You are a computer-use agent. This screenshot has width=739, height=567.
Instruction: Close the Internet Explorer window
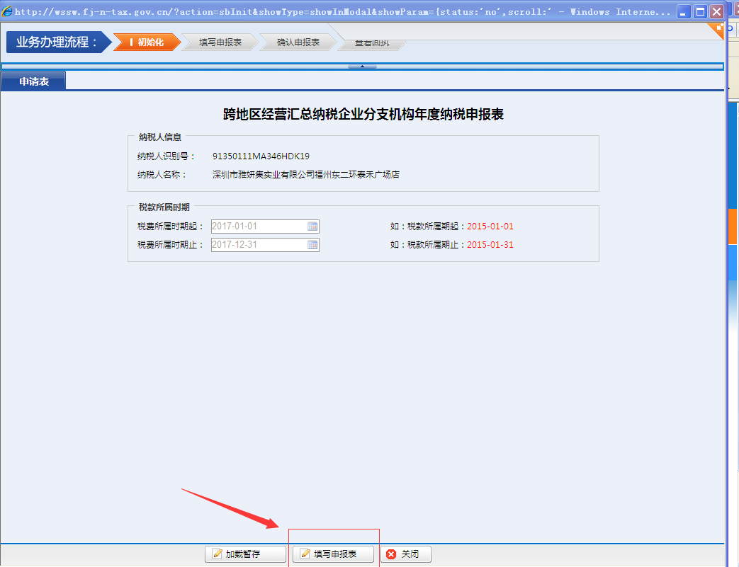point(717,12)
